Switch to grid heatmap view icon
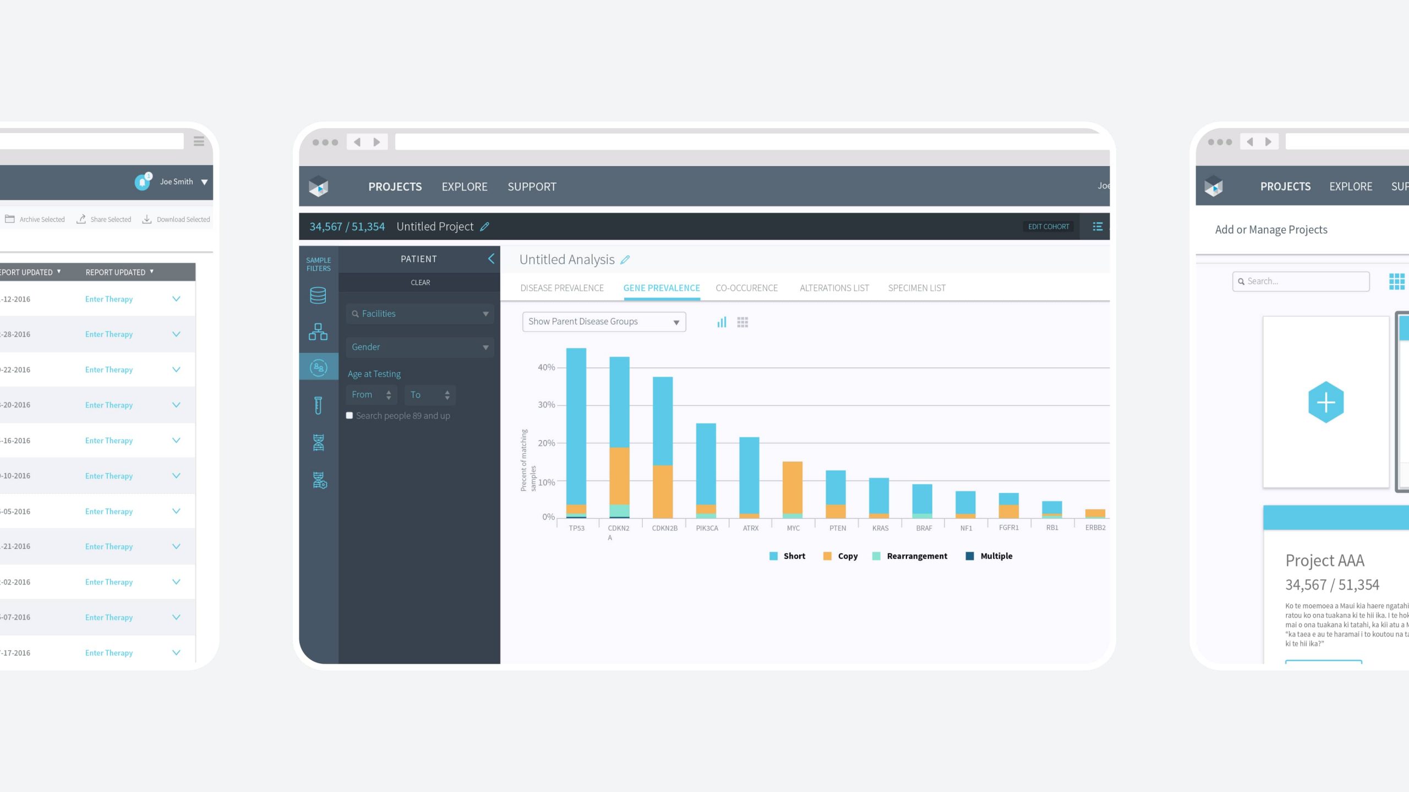 (742, 322)
